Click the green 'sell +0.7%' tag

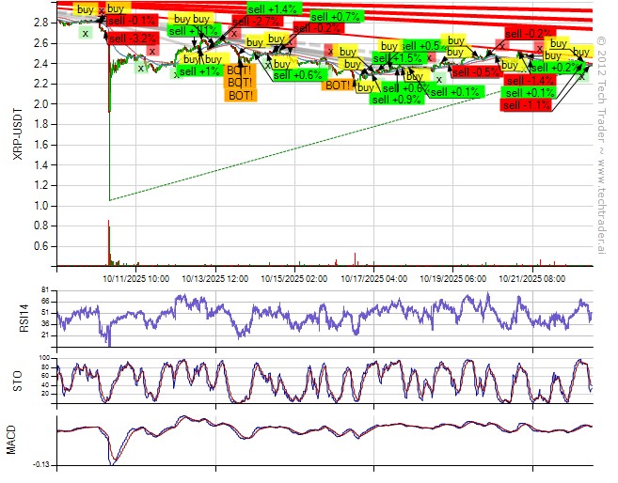(336, 17)
